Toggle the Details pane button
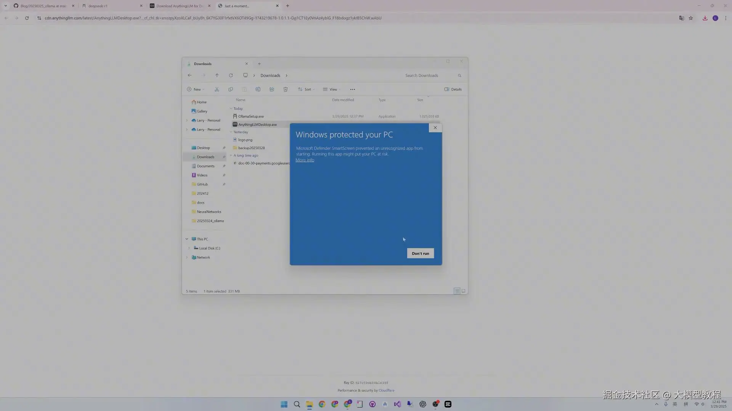This screenshot has height=411, width=732. pos(453,89)
